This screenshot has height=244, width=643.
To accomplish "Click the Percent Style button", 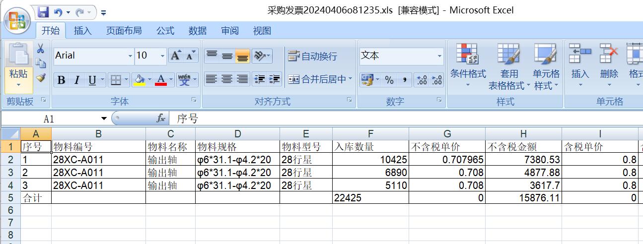I will tap(389, 80).
